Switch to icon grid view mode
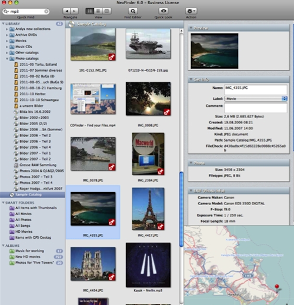This screenshot has width=294, height=305. 89,11
